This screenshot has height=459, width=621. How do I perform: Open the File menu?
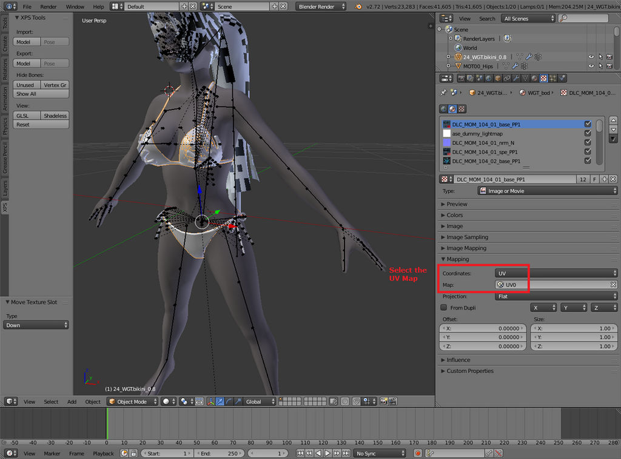[27, 7]
